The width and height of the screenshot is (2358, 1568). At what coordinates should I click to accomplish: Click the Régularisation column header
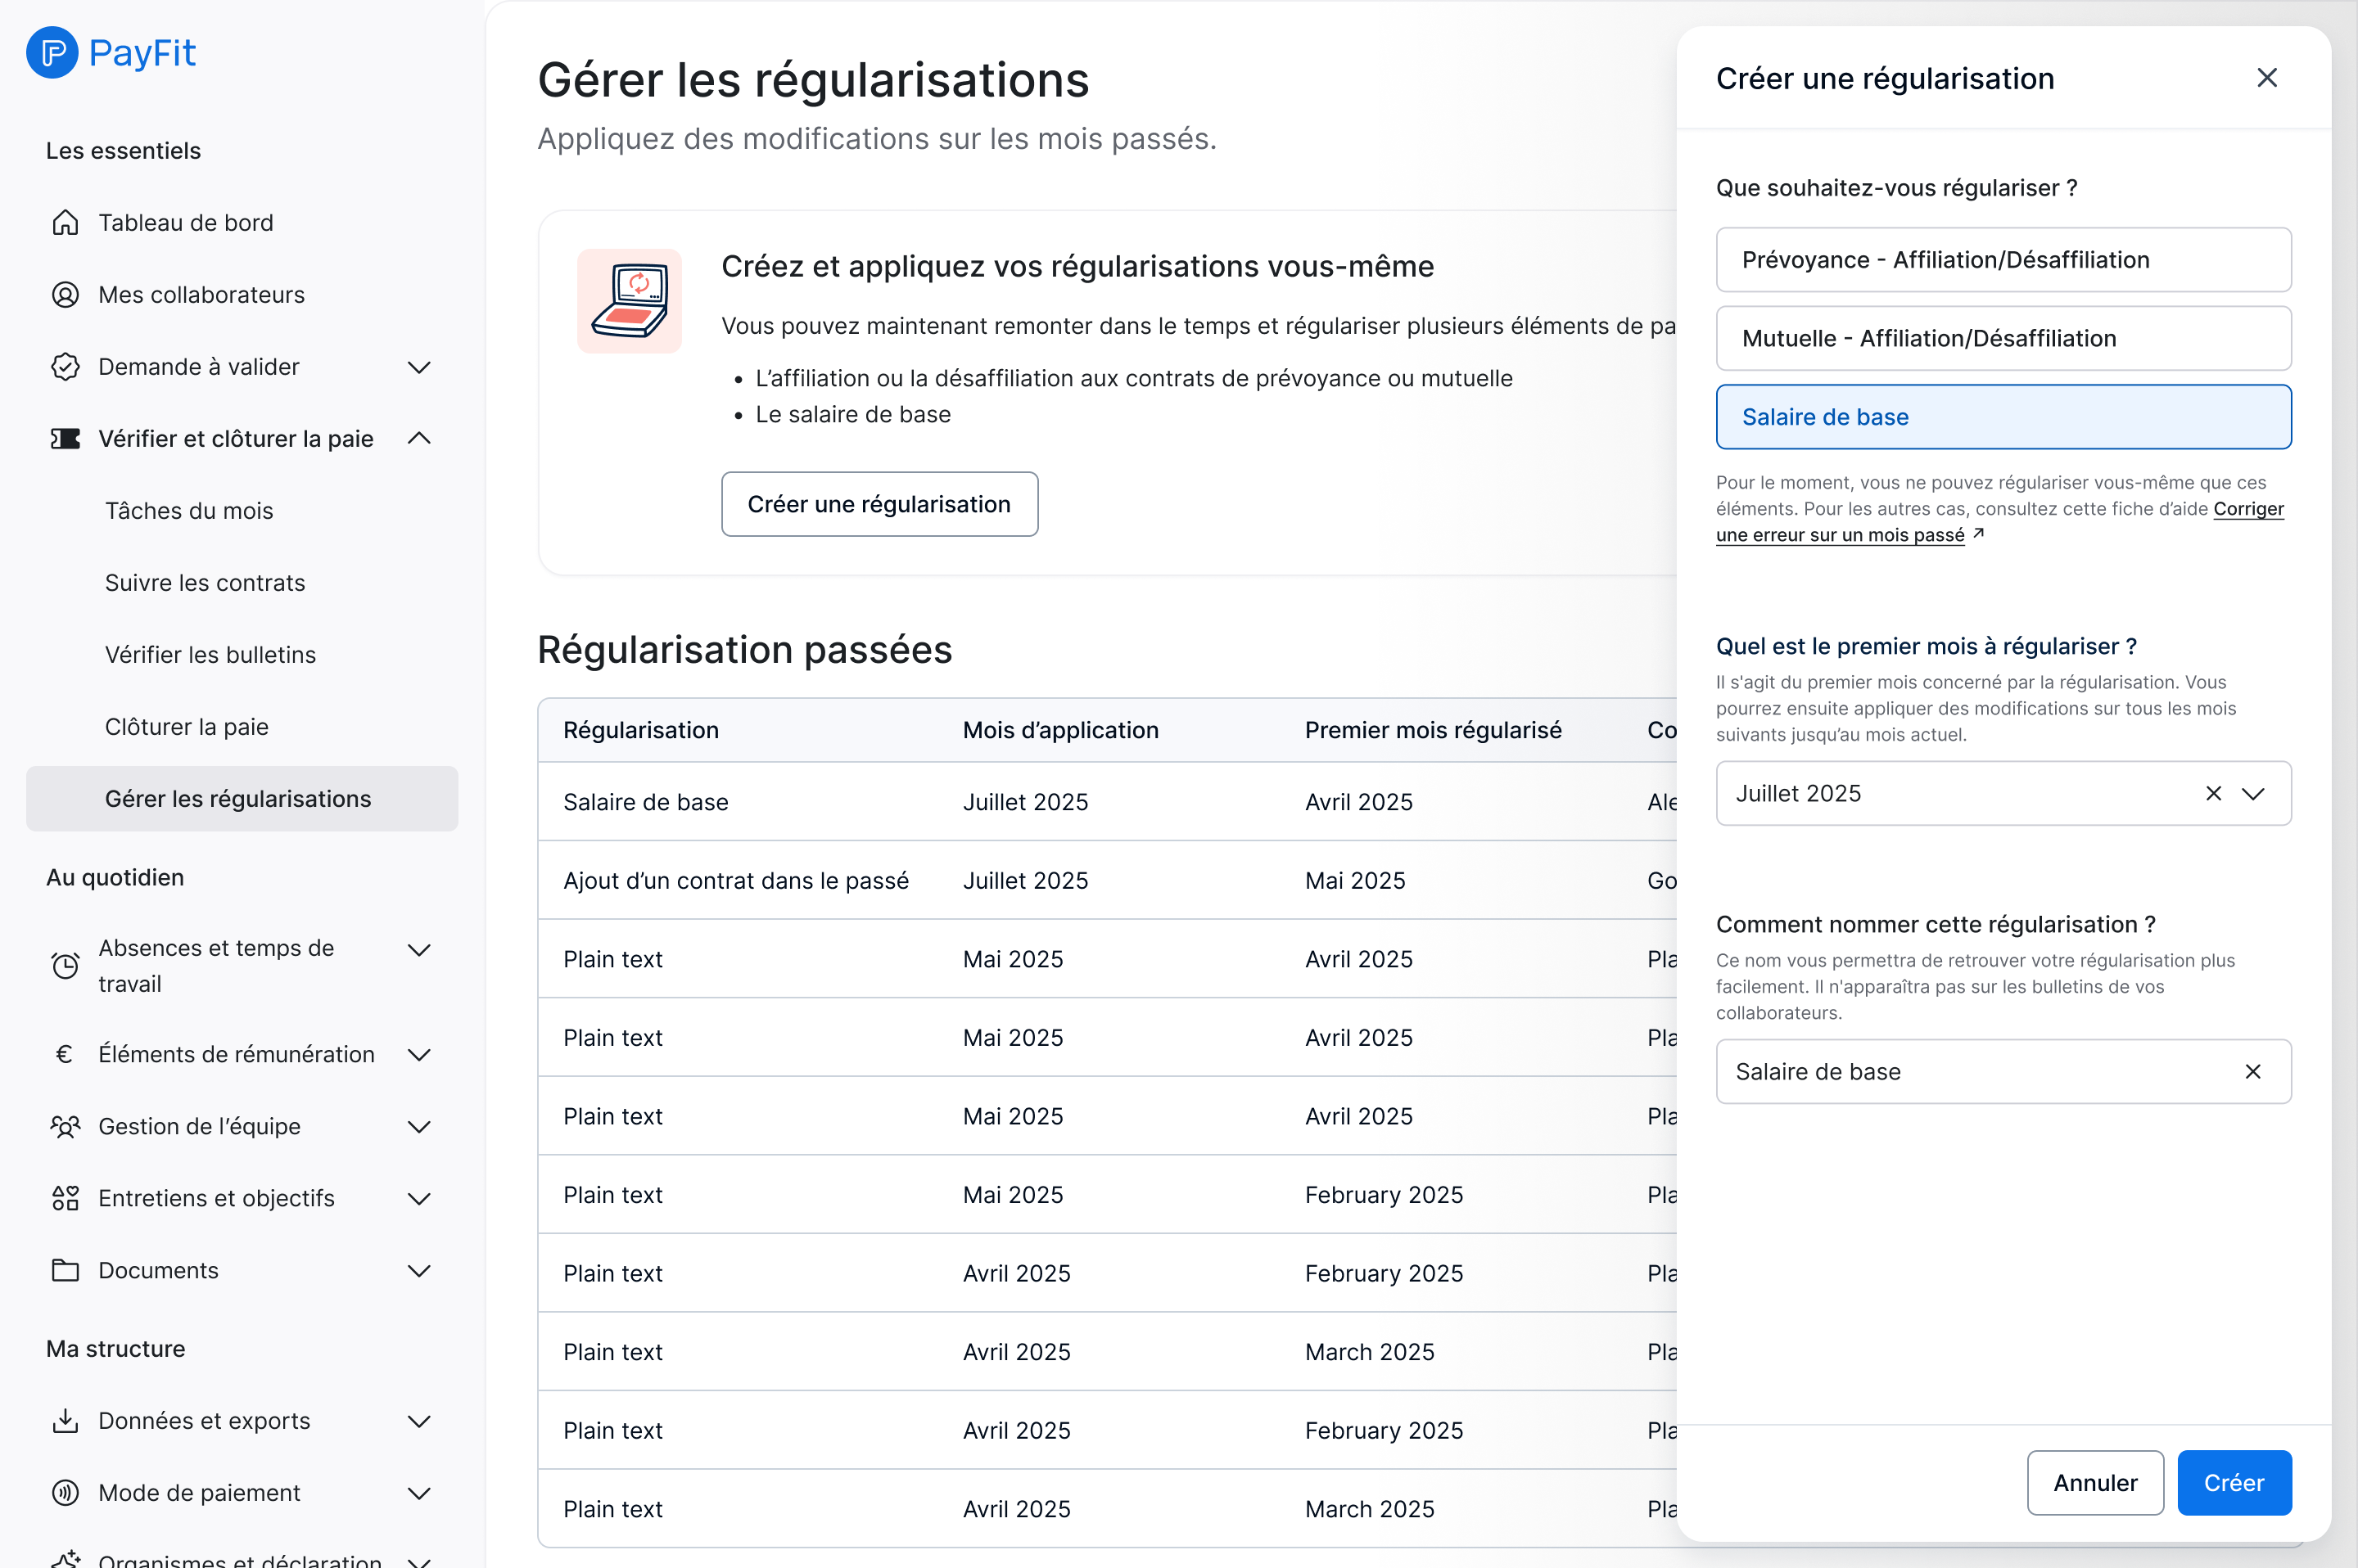(x=640, y=730)
